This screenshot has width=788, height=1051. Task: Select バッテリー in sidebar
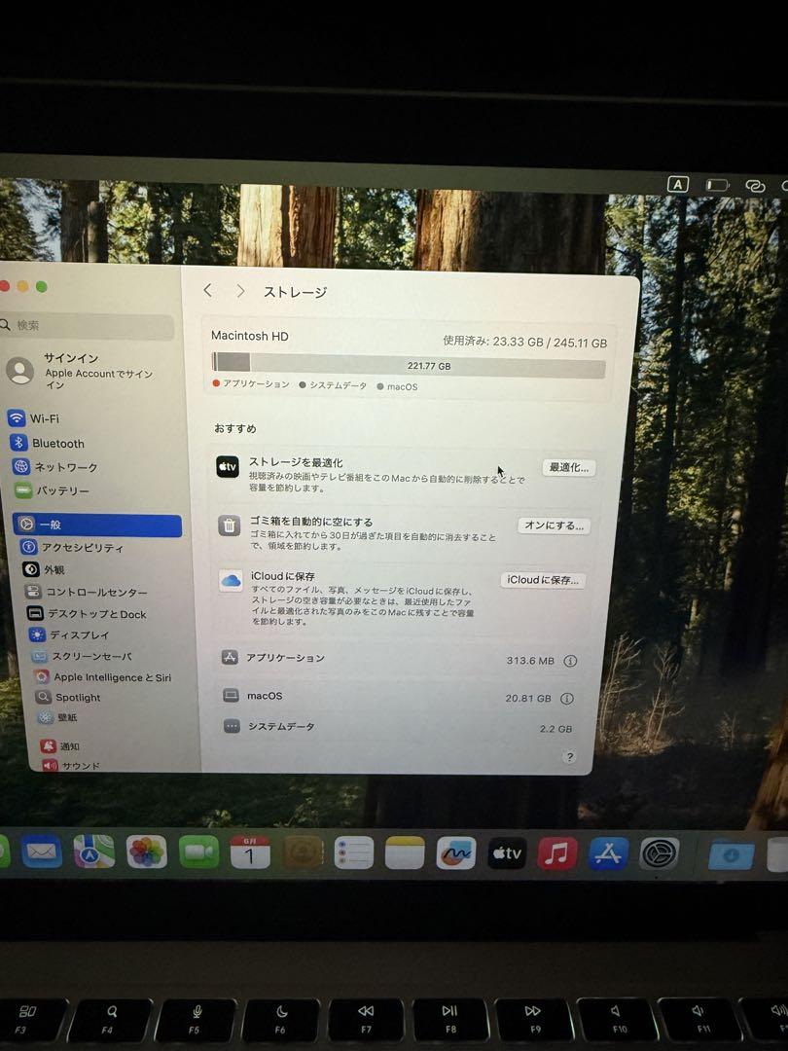pos(53,490)
